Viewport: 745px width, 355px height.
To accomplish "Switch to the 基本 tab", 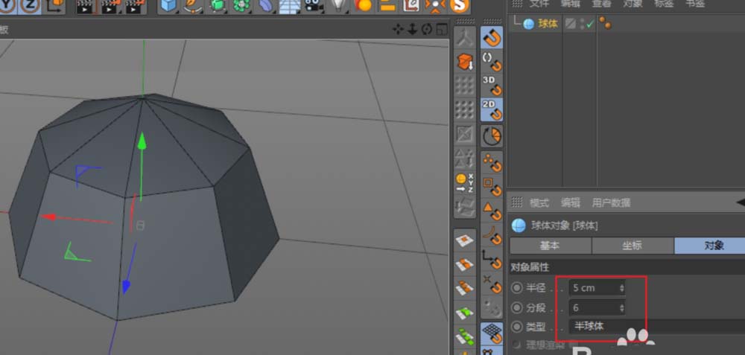I will click(551, 246).
